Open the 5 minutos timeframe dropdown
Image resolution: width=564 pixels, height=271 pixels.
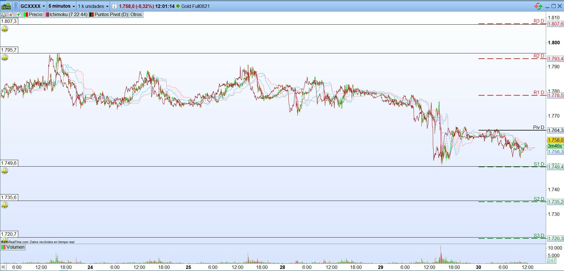[x=62, y=6]
